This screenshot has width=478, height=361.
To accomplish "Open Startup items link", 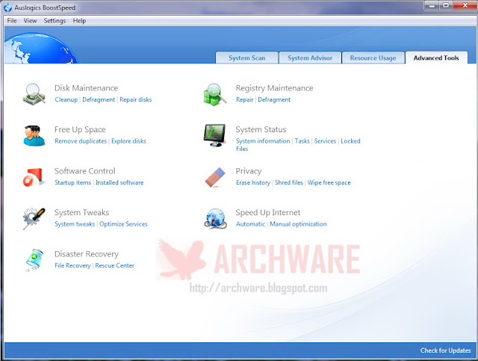I will pos(73,182).
